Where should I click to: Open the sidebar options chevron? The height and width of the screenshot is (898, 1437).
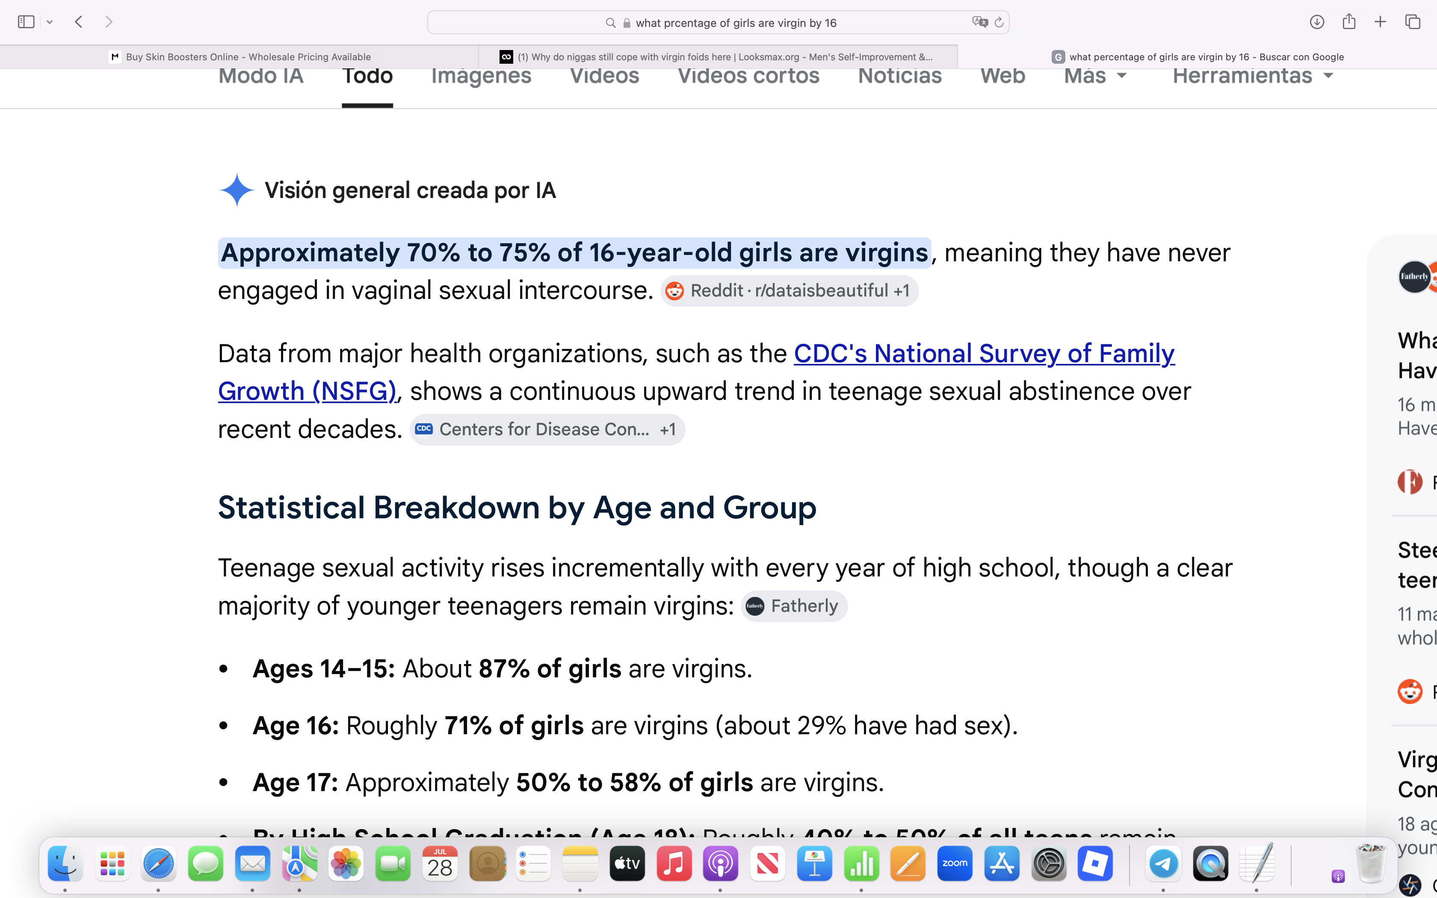click(50, 23)
